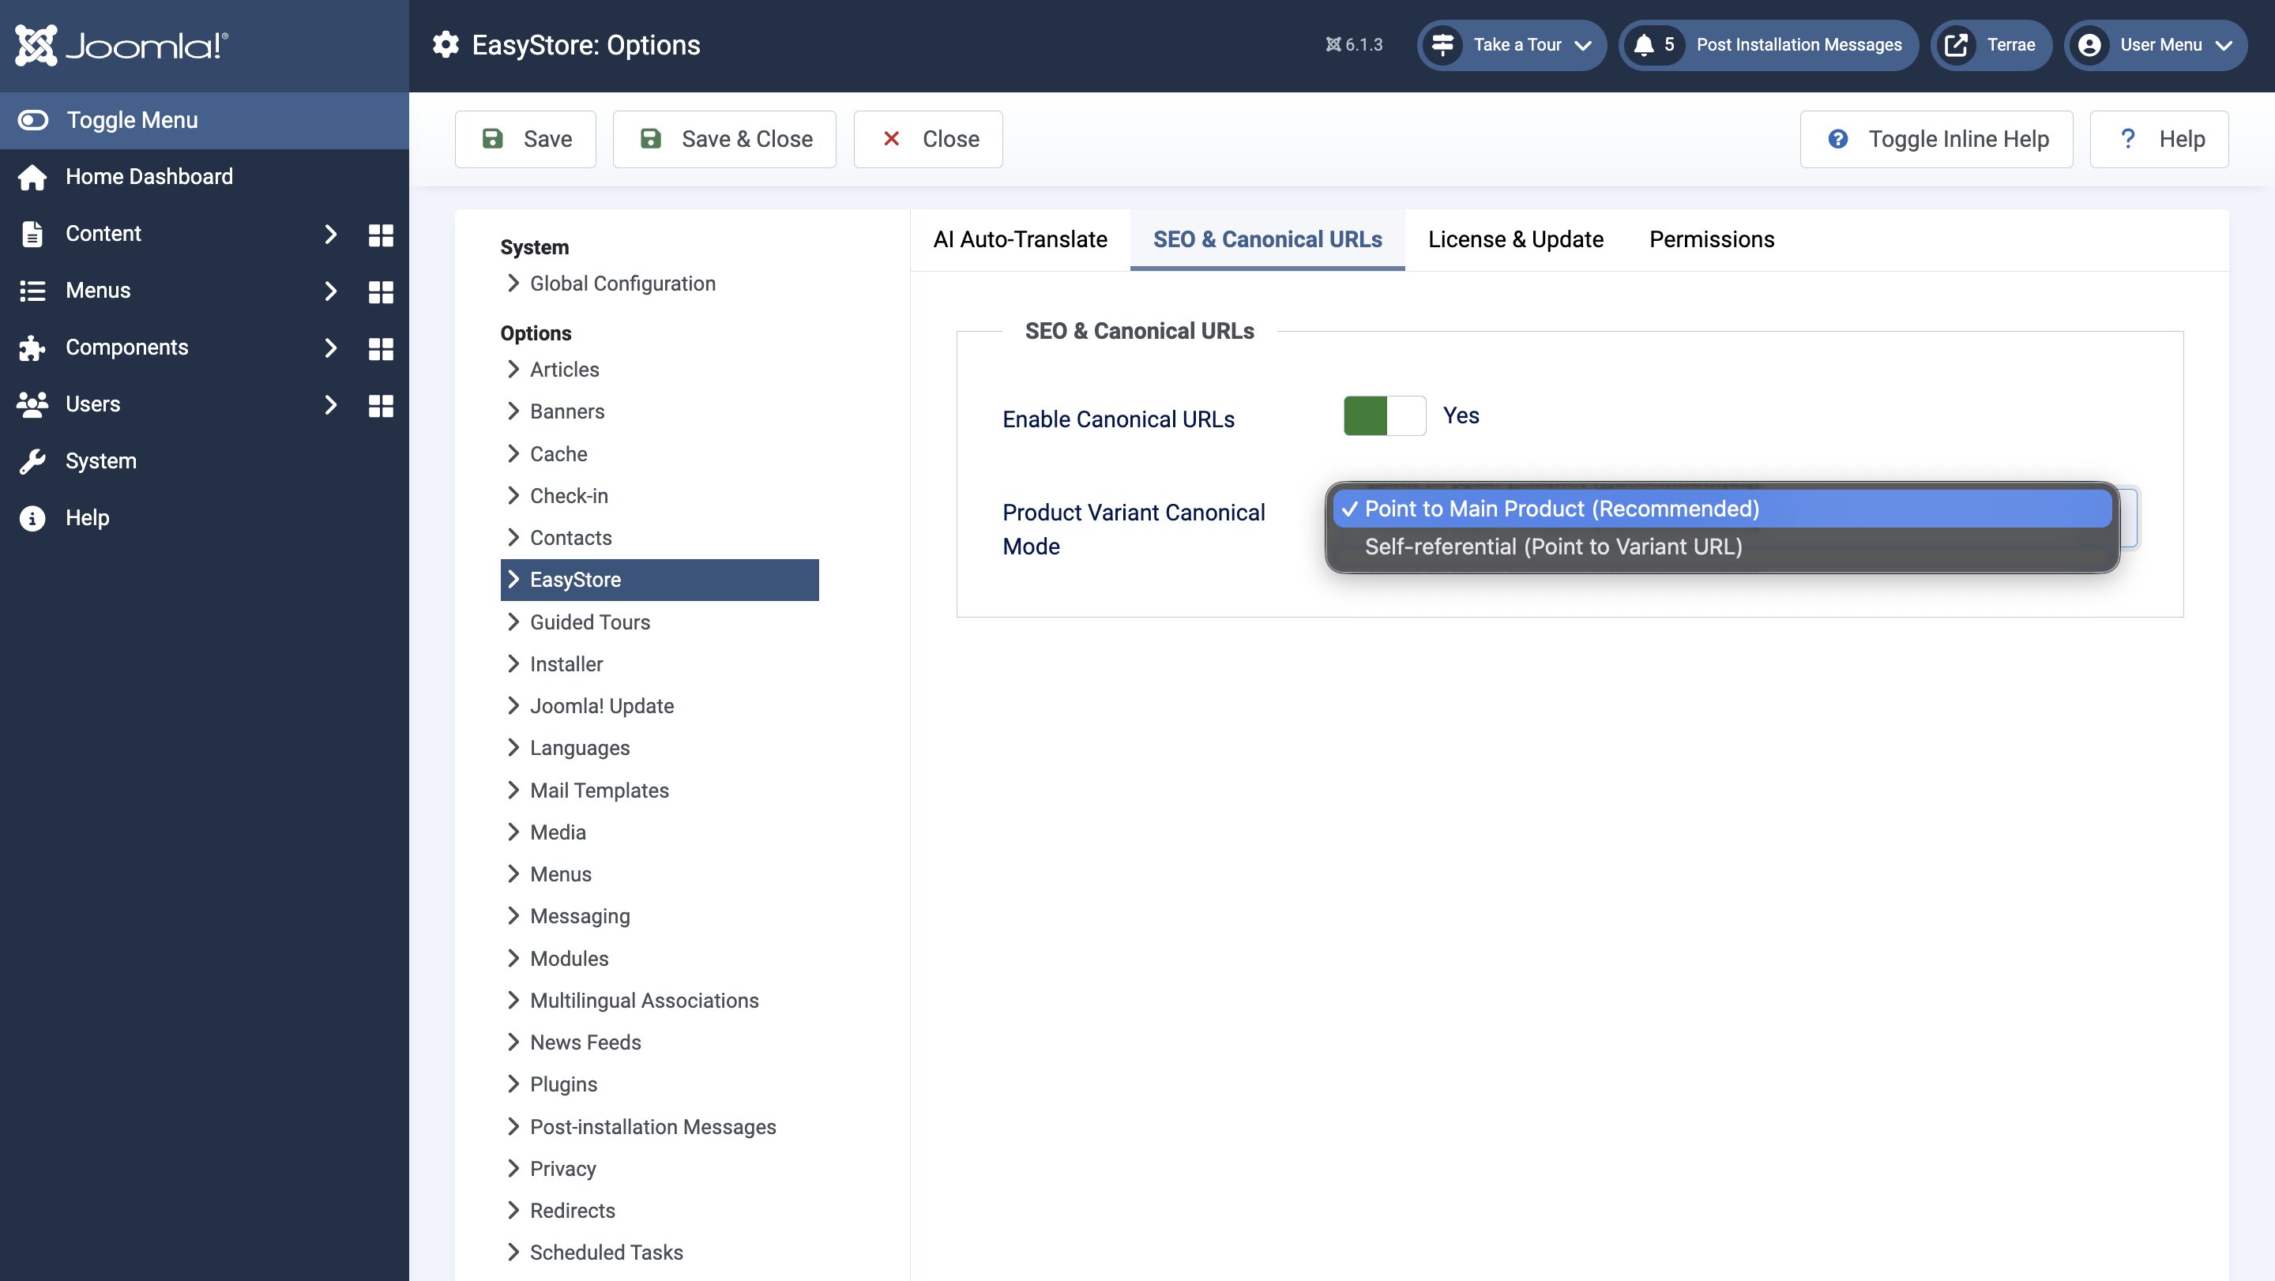Open the Take a Tour dropdown
This screenshot has width=2275, height=1281.
1512,45
